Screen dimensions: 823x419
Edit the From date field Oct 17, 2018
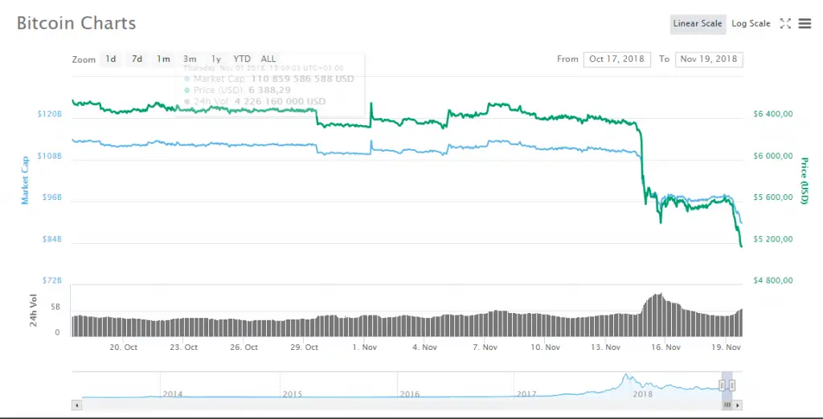click(x=616, y=59)
